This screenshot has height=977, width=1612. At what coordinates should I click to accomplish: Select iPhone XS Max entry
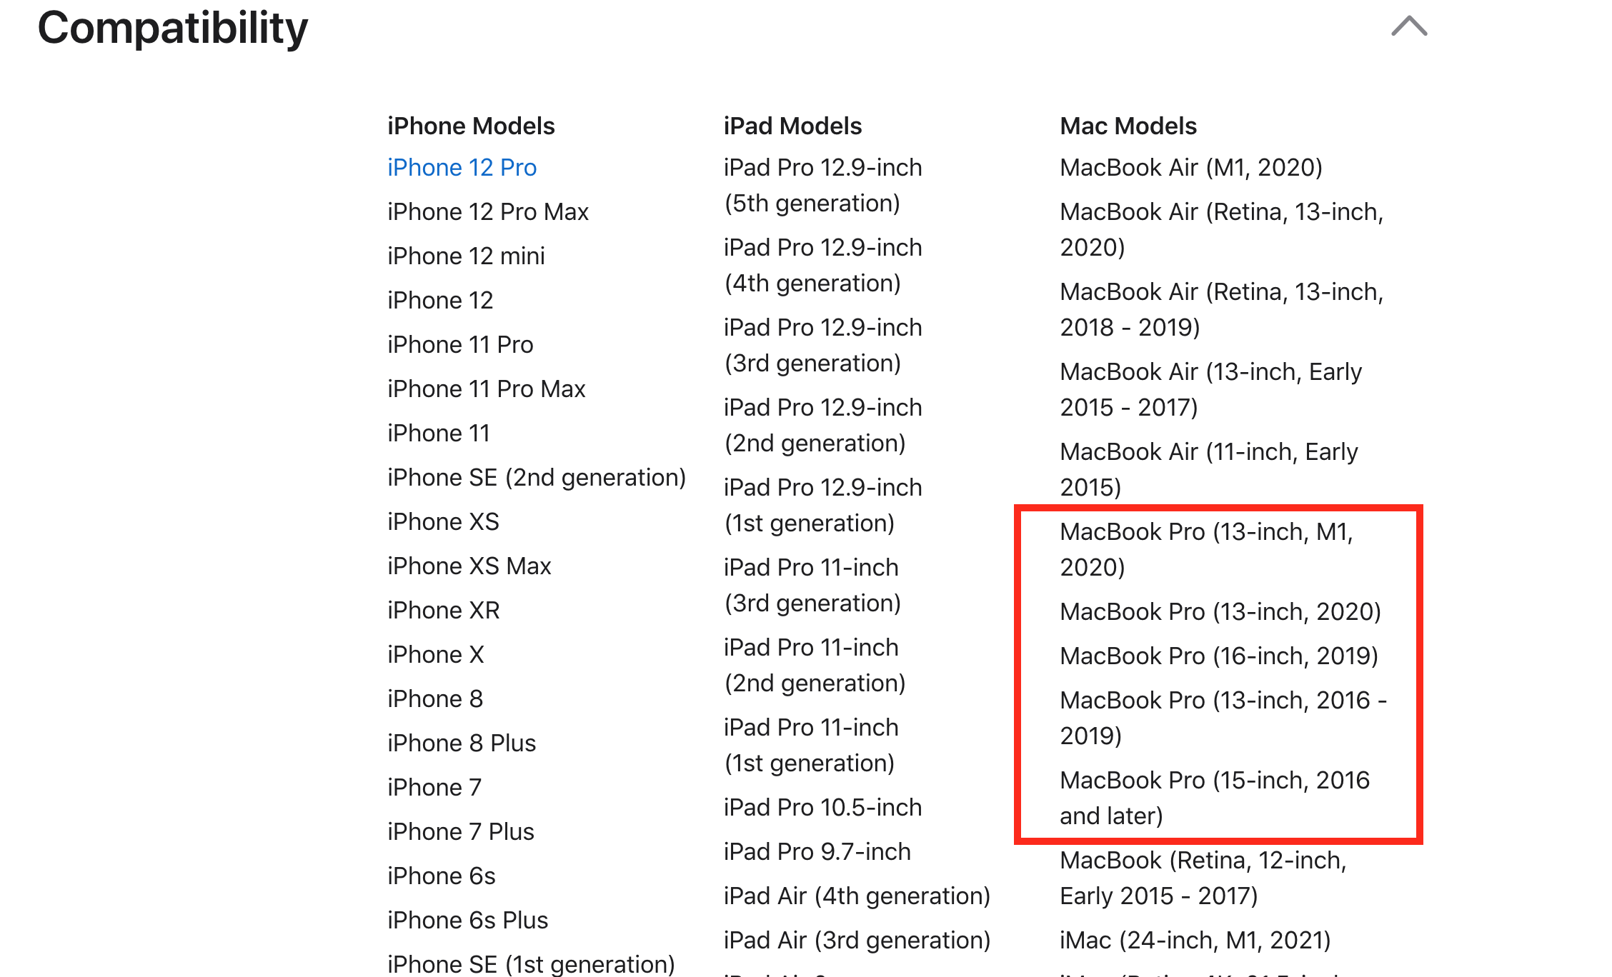[469, 566]
